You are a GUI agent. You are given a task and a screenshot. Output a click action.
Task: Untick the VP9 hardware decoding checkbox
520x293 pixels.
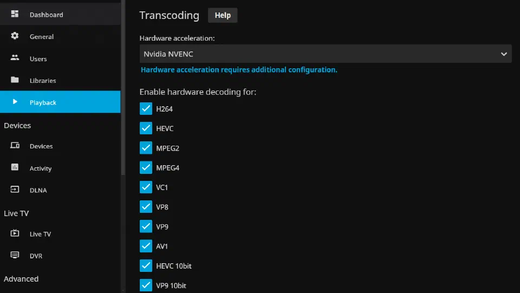click(146, 226)
